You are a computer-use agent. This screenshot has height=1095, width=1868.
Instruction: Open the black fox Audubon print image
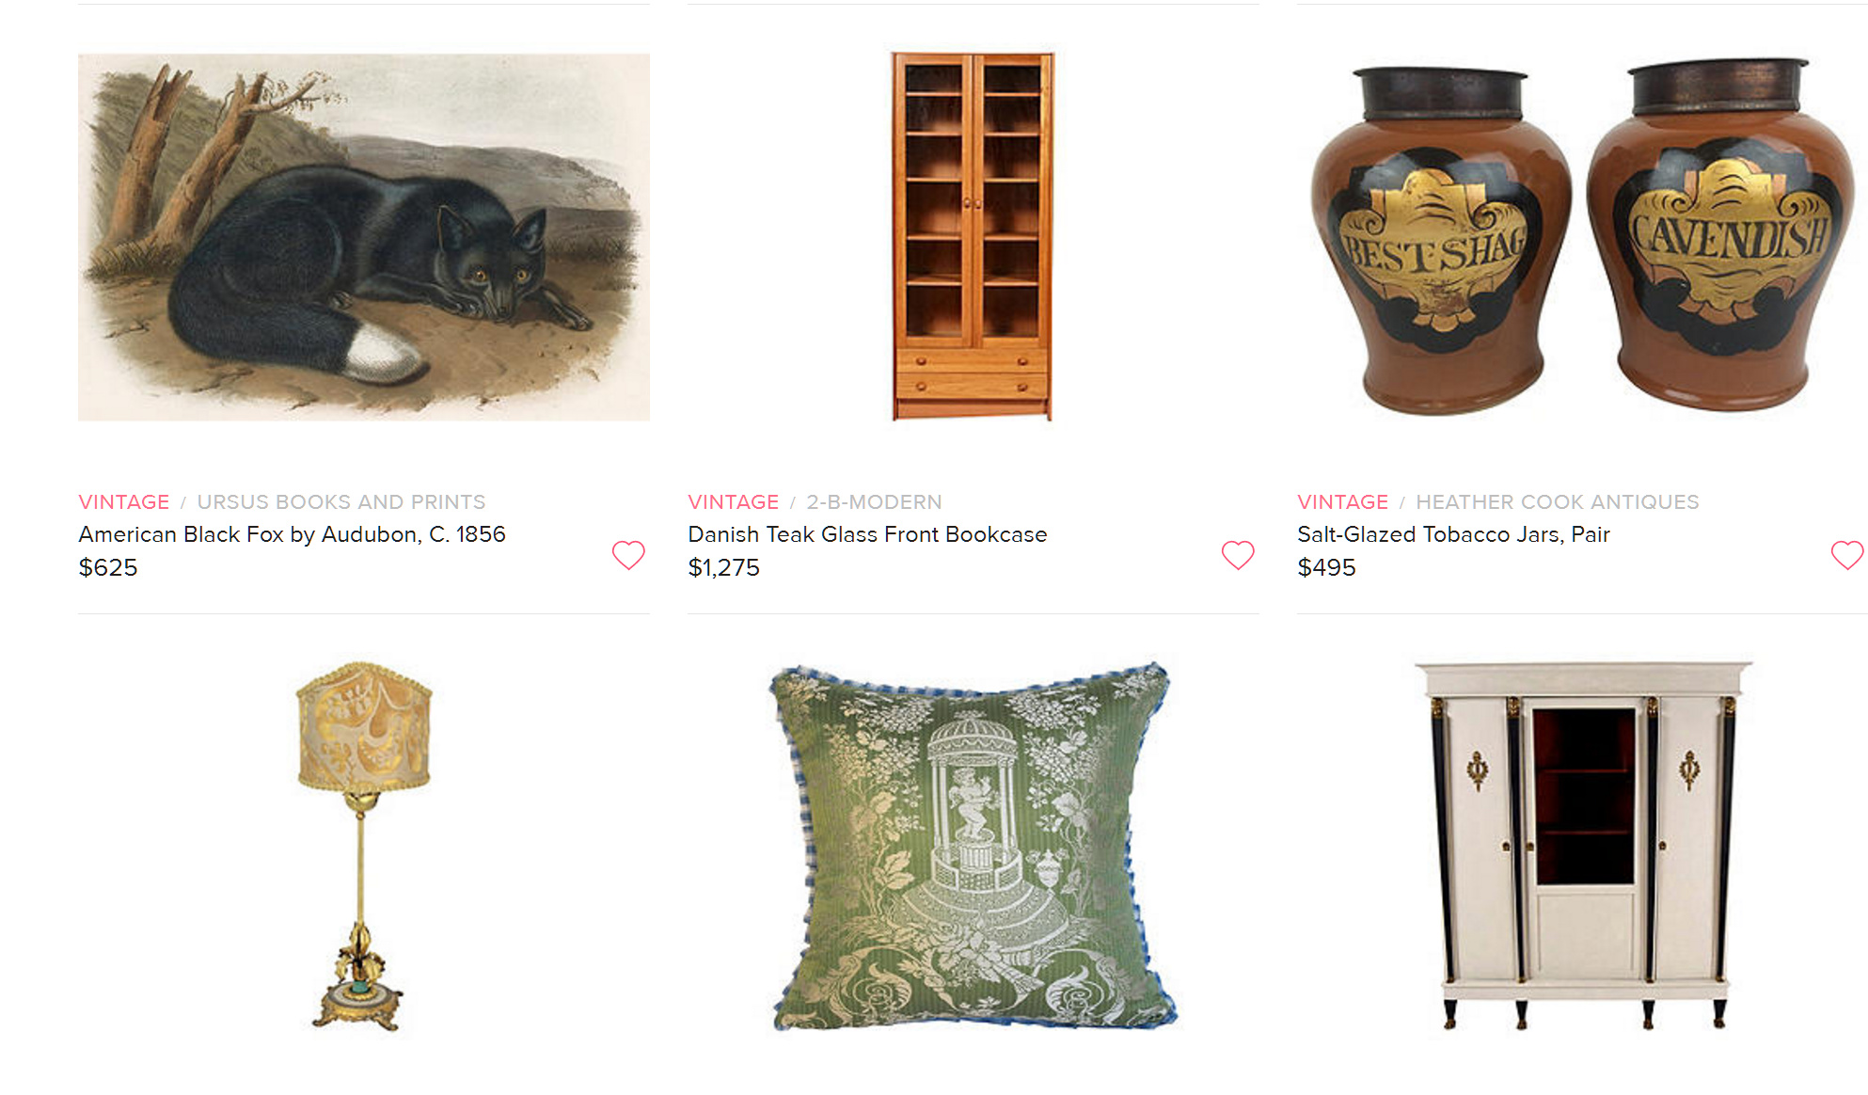[x=364, y=237]
